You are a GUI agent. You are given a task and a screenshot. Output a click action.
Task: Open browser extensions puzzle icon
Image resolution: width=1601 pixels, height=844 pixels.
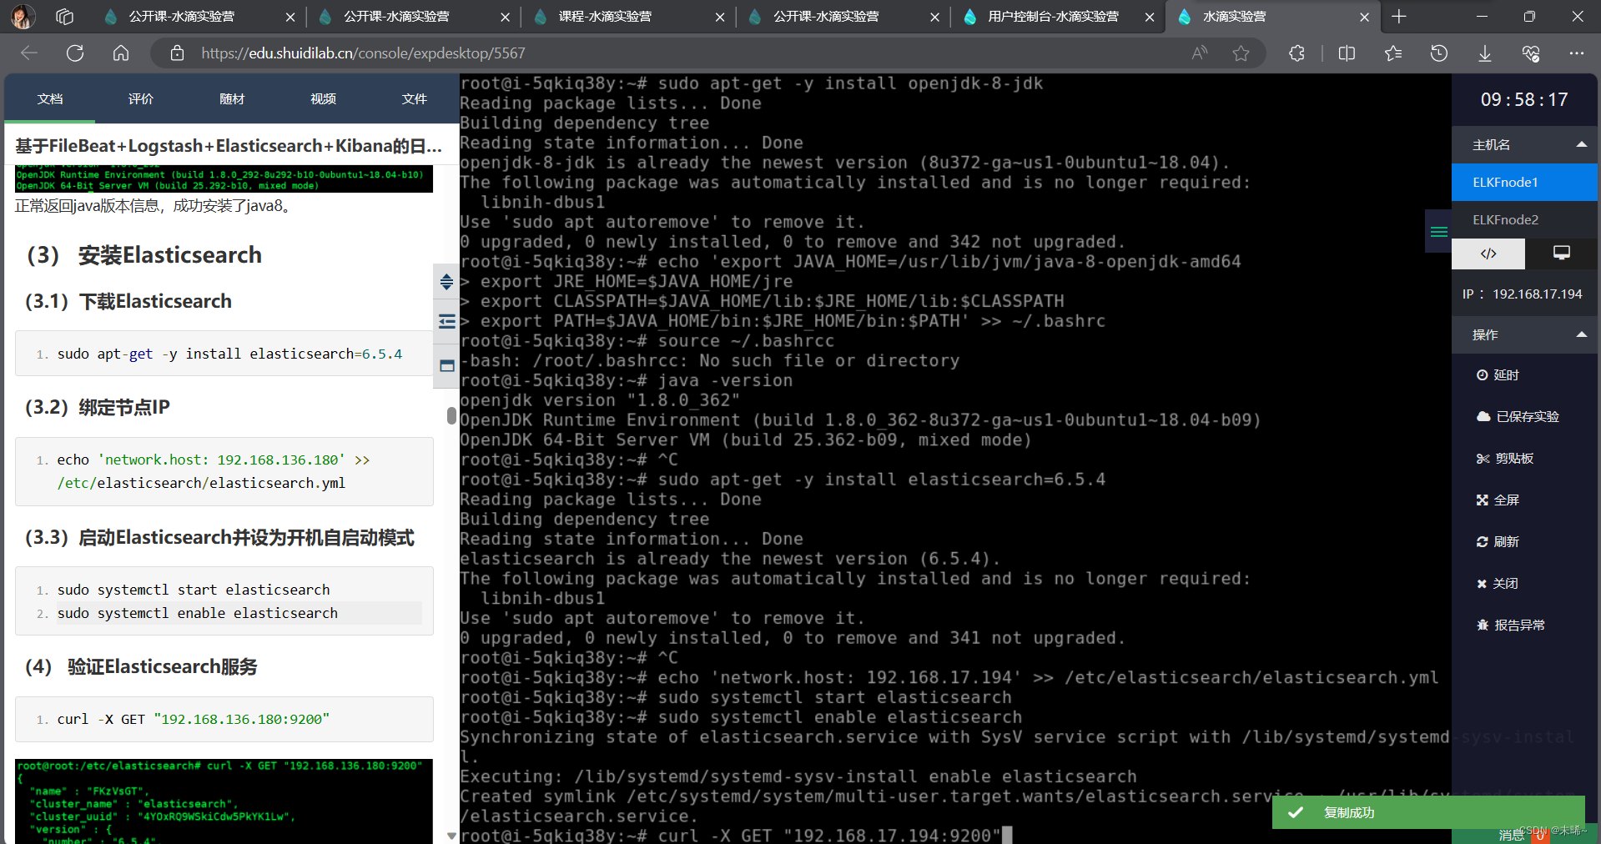click(1296, 53)
